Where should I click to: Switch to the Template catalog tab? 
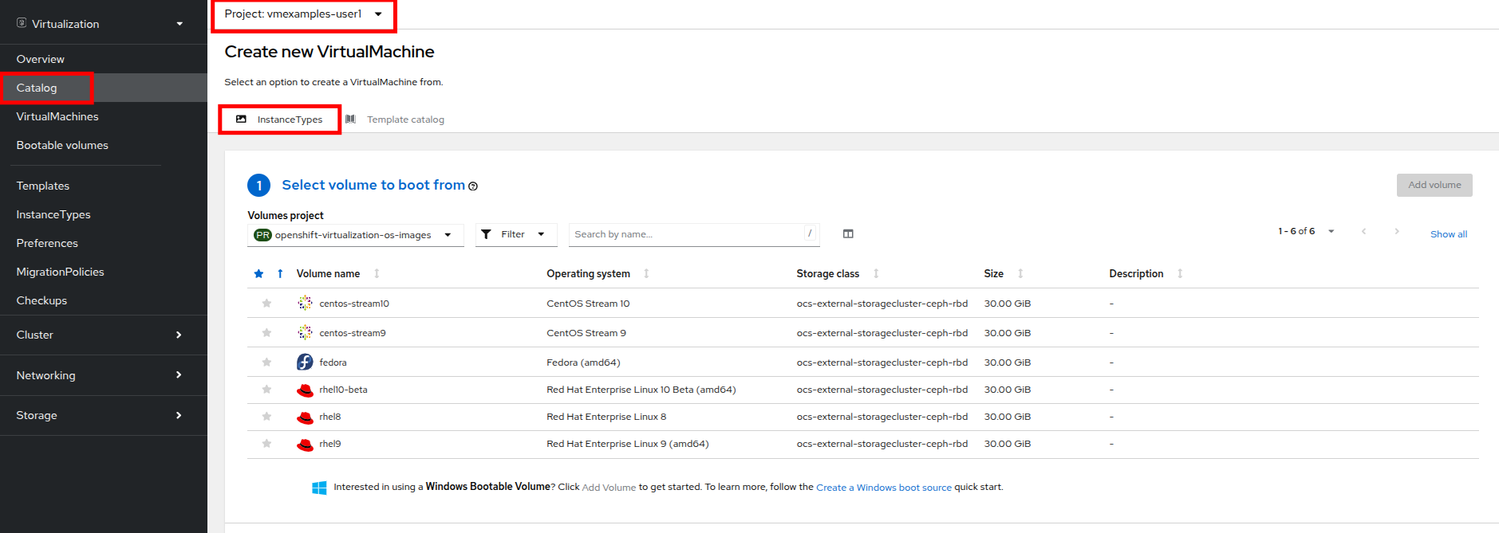(x=404, y=120)
